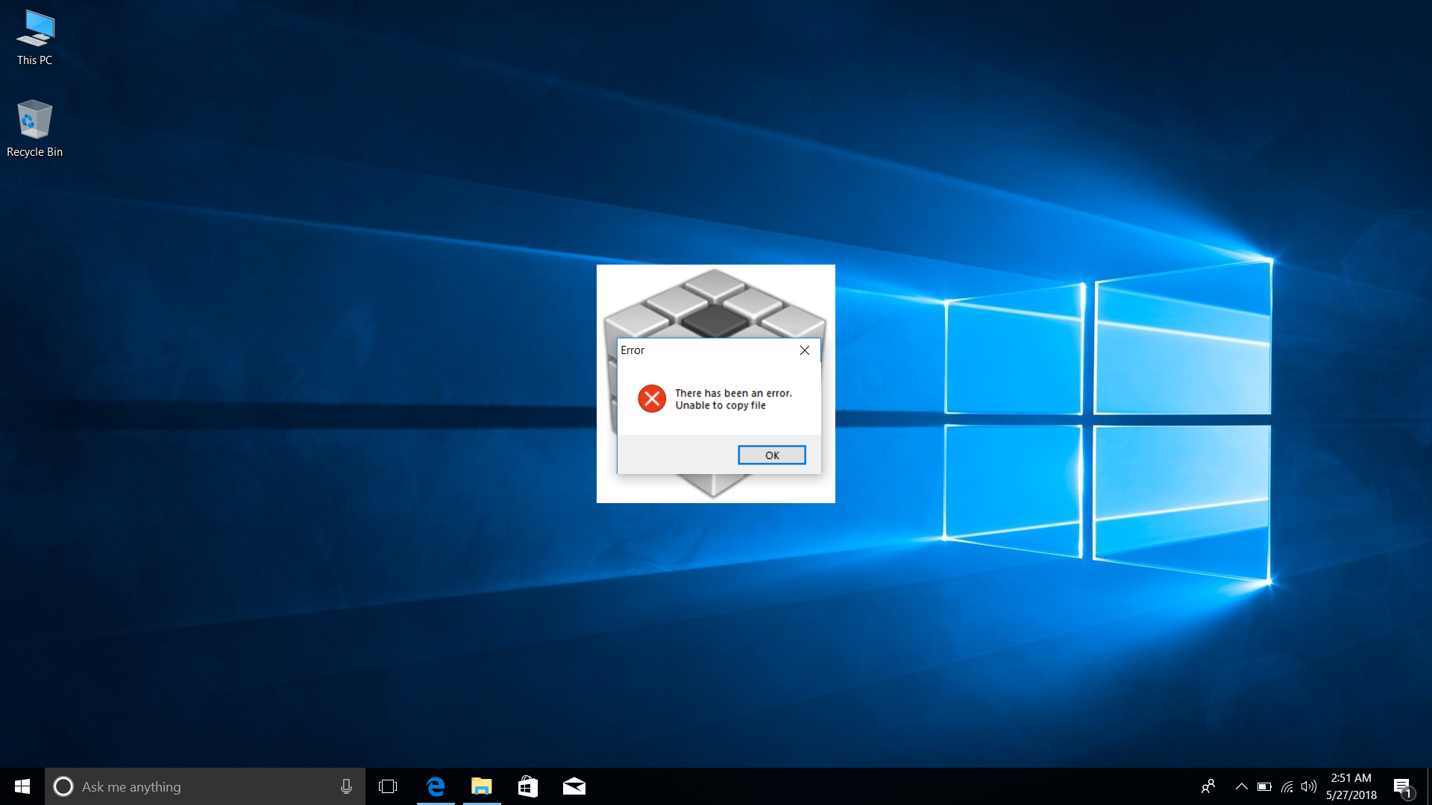Click the red error icon in the dialog

(x=652, y=399)
